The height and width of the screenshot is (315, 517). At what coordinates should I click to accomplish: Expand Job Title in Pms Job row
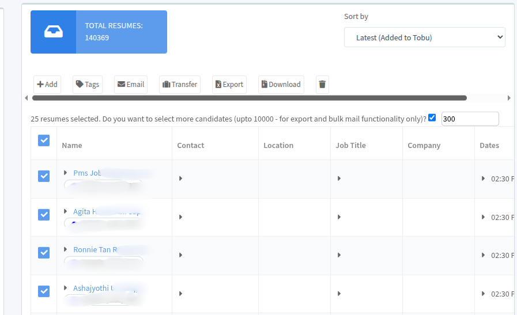click(339, 179)
